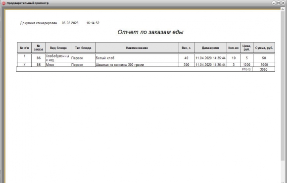Close the preview window
287x183 pixels.
(x=283, y=3)
